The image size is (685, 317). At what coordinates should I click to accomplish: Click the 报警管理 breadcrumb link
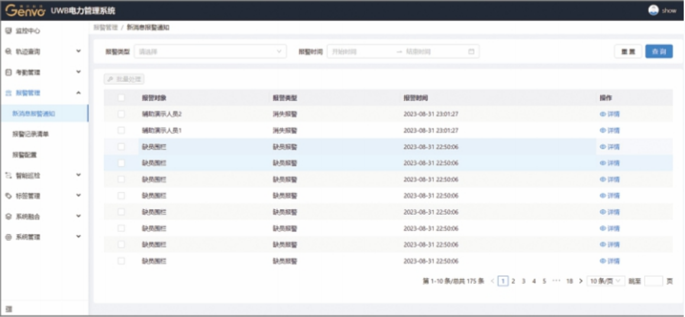click(x=106, y=28)
